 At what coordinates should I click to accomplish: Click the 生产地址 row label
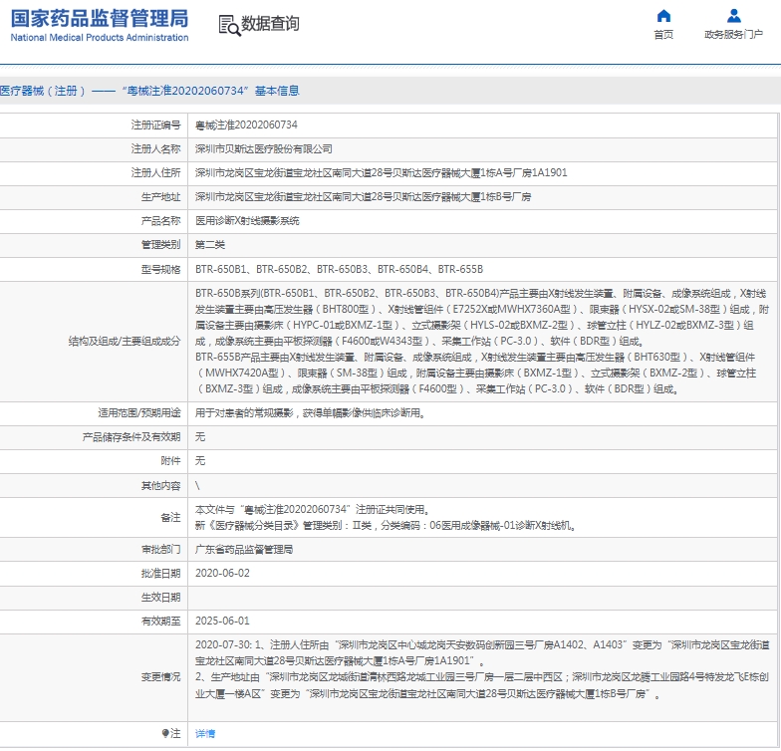coord(161,197)
